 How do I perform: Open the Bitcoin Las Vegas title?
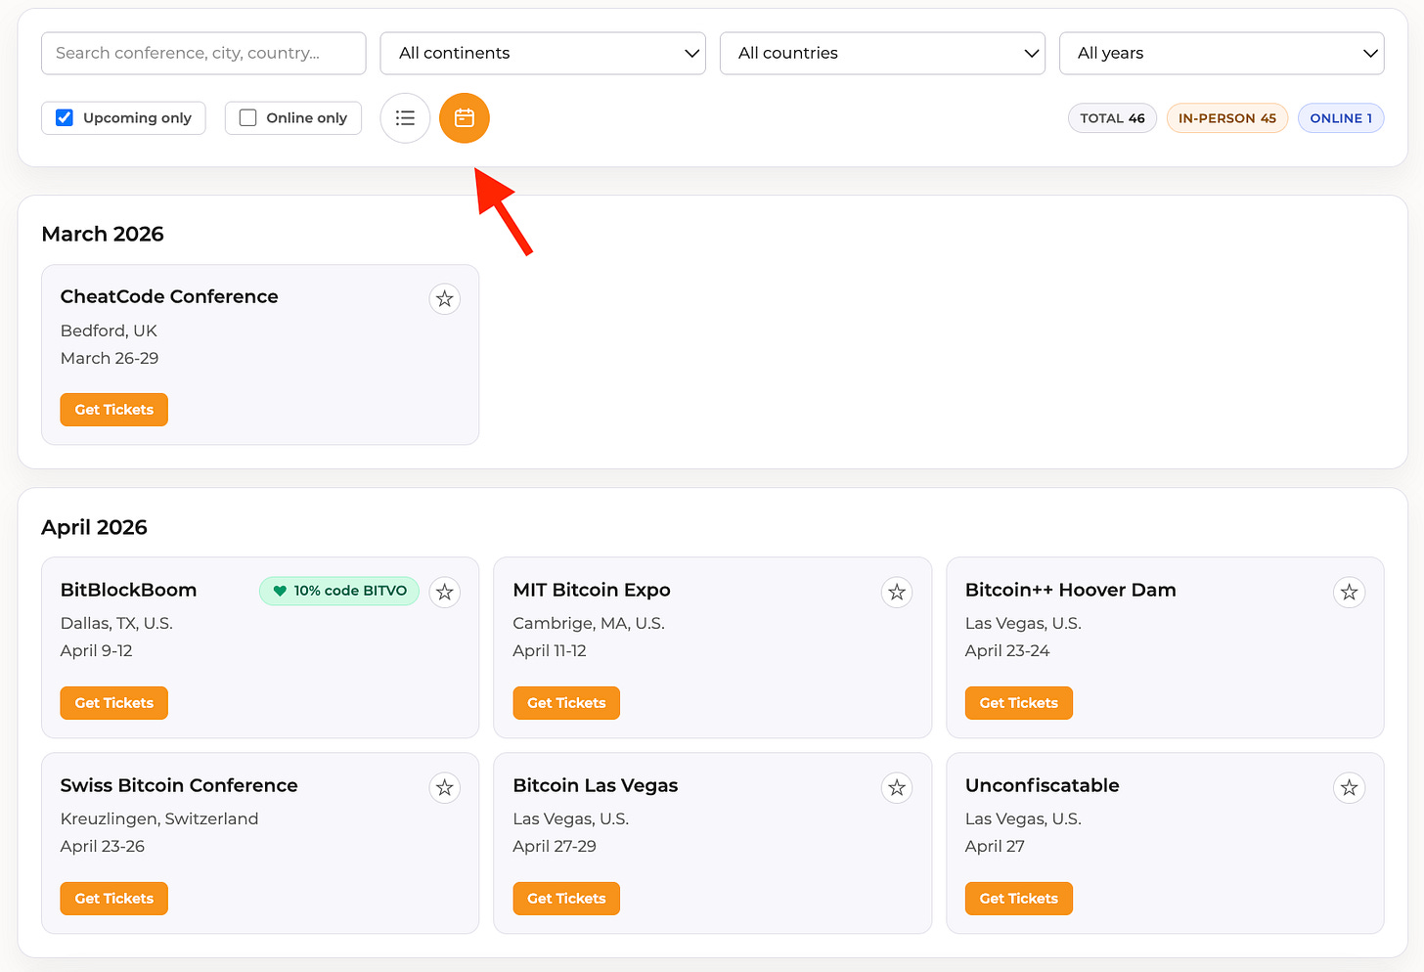[596, 785]
